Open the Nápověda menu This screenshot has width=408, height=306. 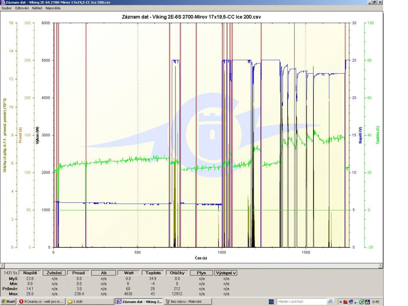click(53, 8)
